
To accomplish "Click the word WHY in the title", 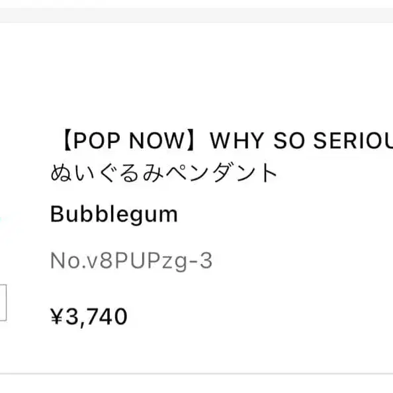I will 237,140.
